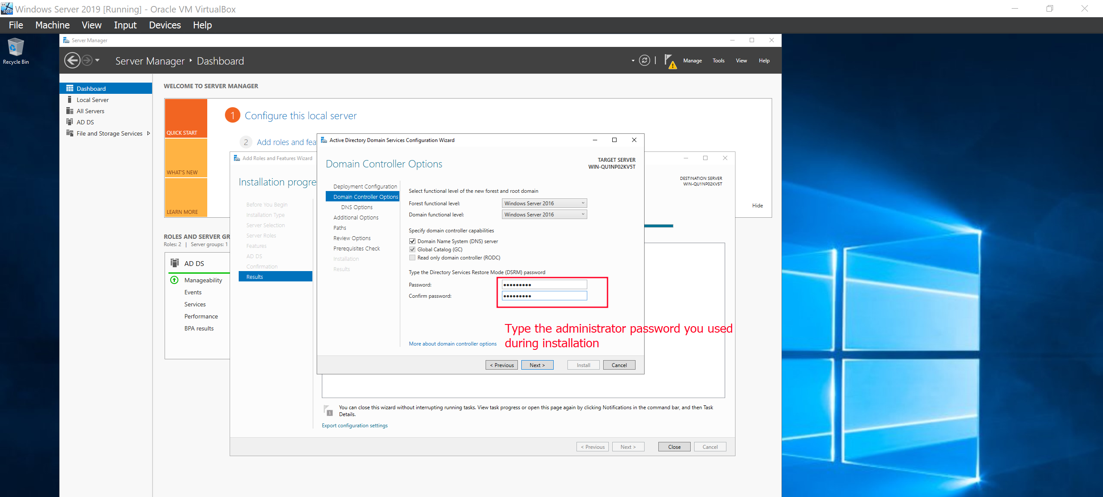This screenshot has height=497, width=1103.
Task: Click the DSRM Password input field
Action: (x=544, y=284)
